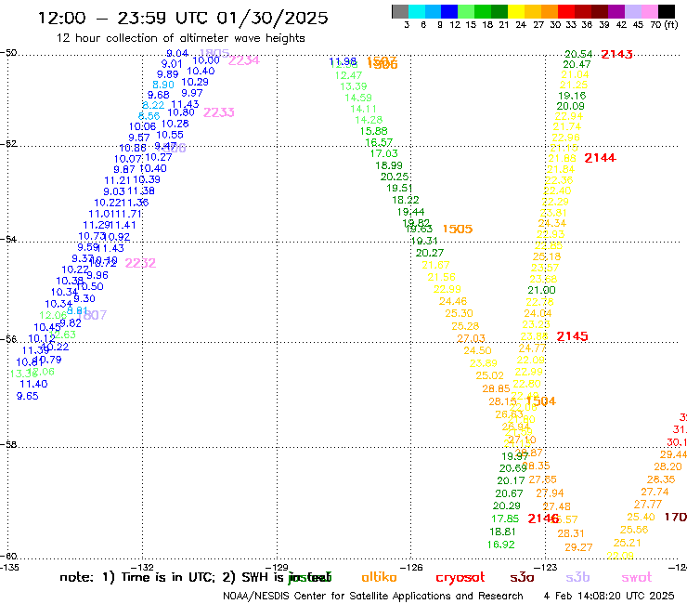Click the NOAA/NESDIS credit line

tap(373, 596)
